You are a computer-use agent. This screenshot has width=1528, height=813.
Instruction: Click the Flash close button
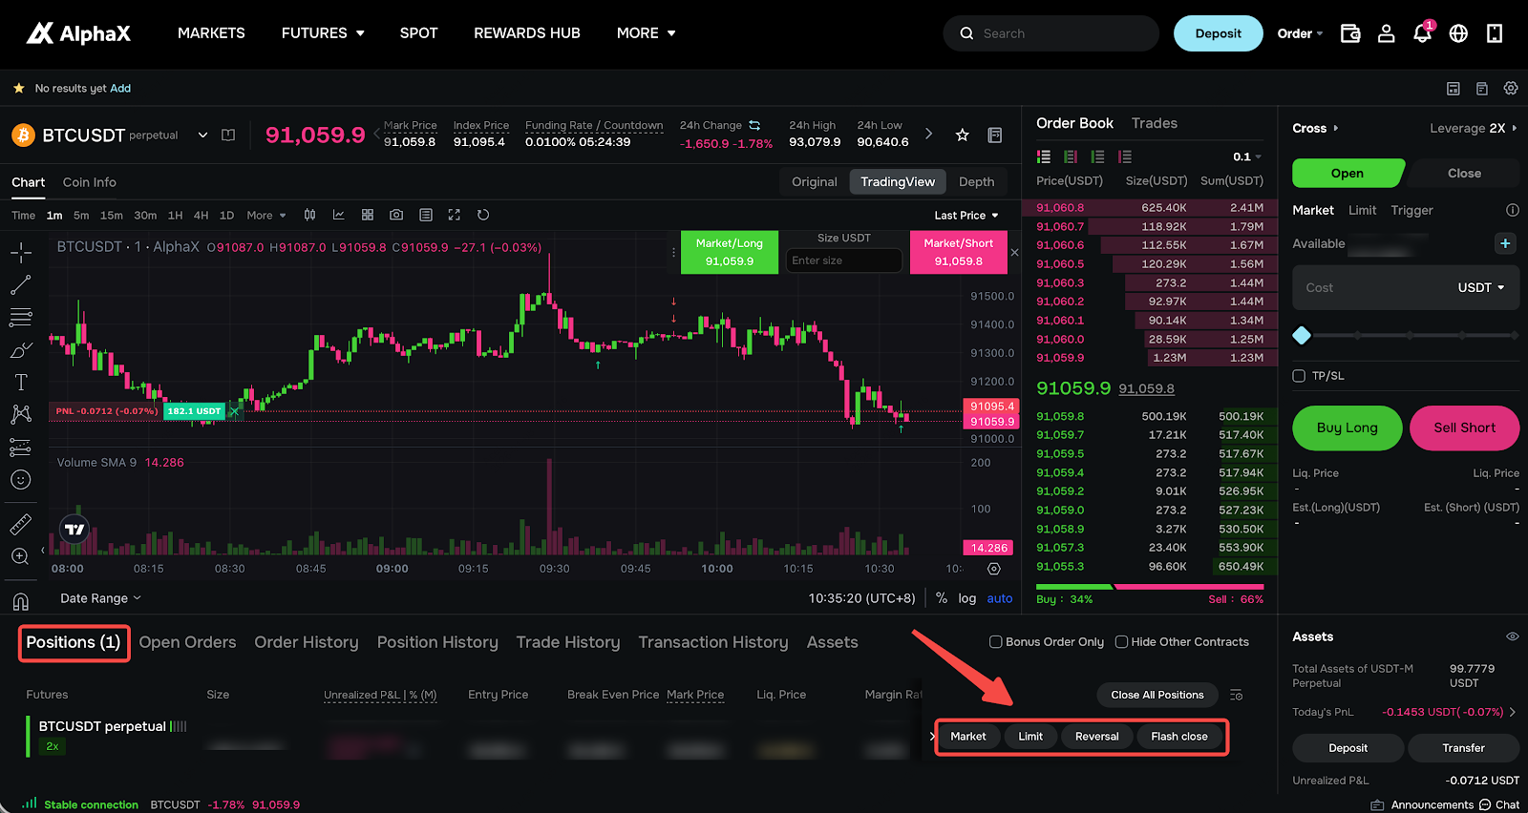pyautogui.click(x=1179, y=737)
